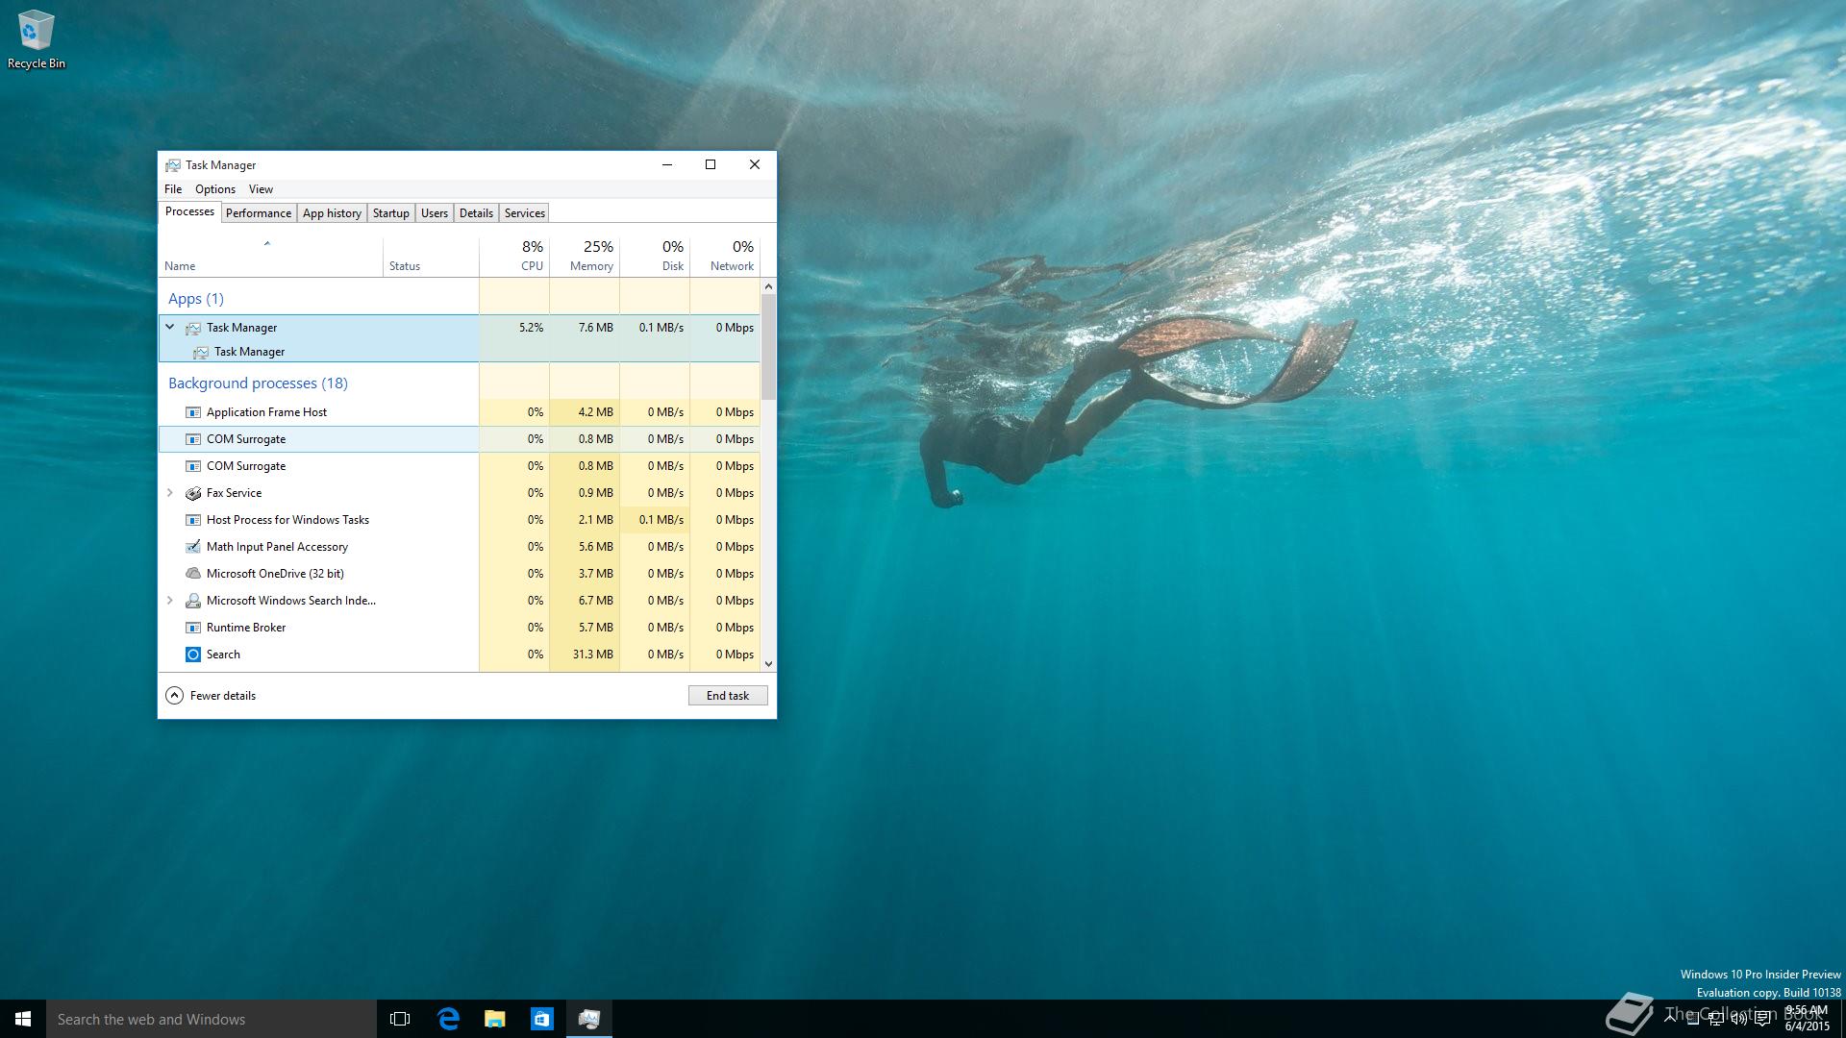Click the Apps (1) group heading
Image resolution: width=1846 pixels, height=1038 pixels.
click(196, 299)
